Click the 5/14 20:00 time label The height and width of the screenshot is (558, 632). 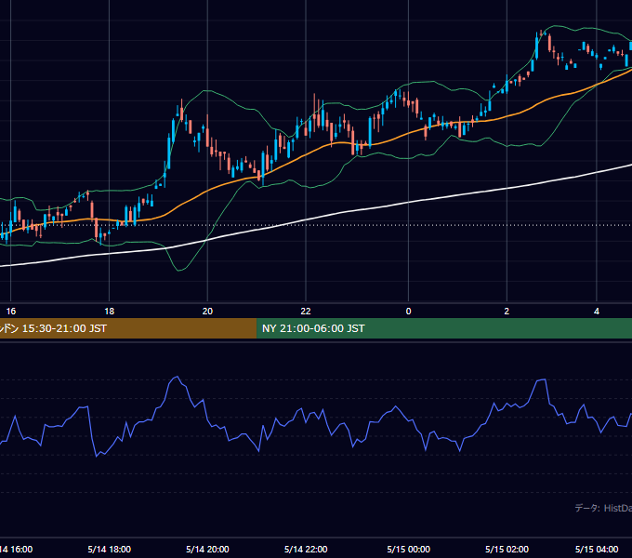click(x=207, y=549)
